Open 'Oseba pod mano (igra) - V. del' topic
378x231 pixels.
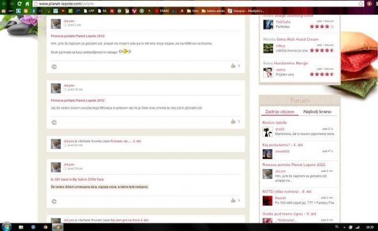pyautogui.click(x=289, y=214)
